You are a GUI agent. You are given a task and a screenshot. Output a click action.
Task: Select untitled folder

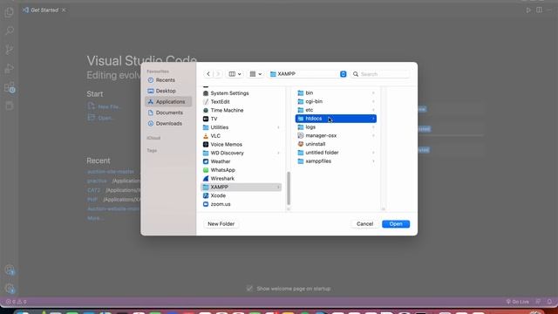336,153
